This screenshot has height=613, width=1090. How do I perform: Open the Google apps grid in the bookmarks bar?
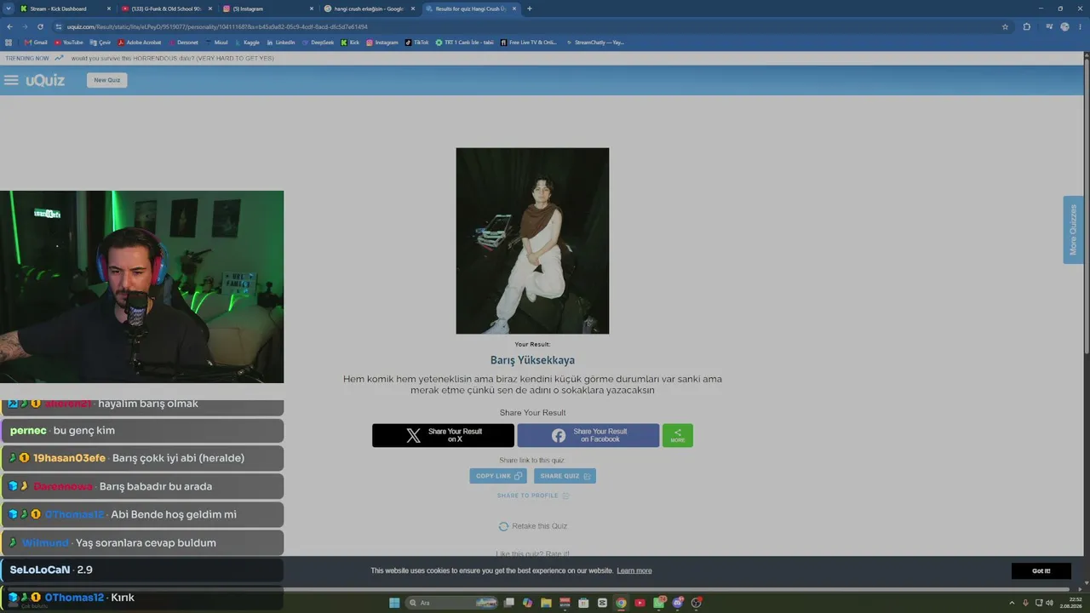pos(9,43)
